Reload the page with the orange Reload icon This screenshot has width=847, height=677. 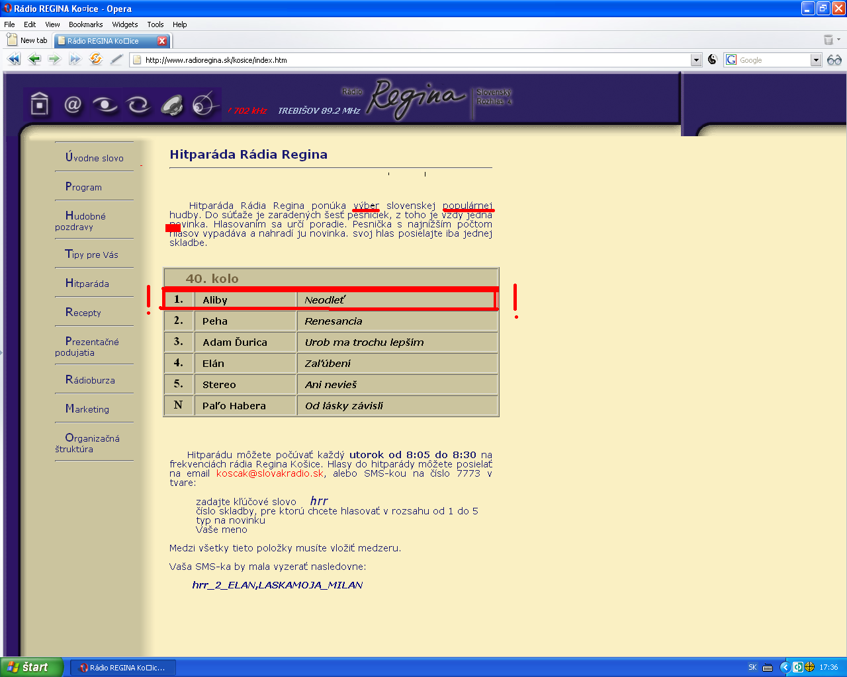[96, 59]
